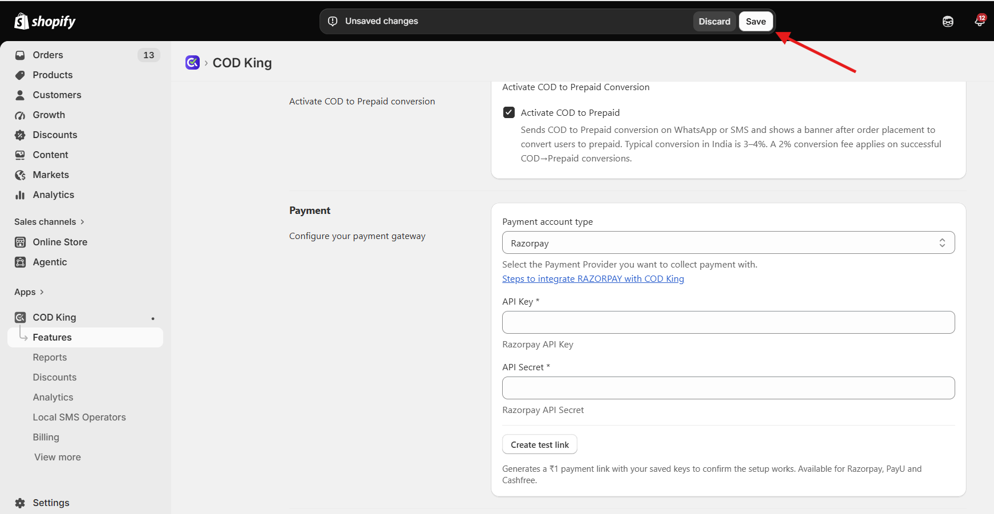This screenshot has height=514, width=994.
Task: Open the notifications bell icon
Action: tap(980, 21)
